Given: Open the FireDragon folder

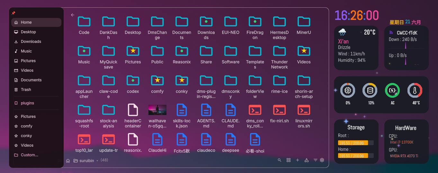Looking at the screenshot, I should pos(255,28).
